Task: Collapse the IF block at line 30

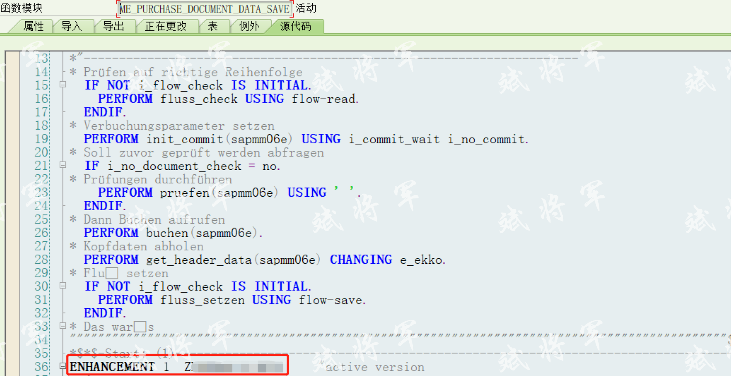Action: click(x=63, y=285)
